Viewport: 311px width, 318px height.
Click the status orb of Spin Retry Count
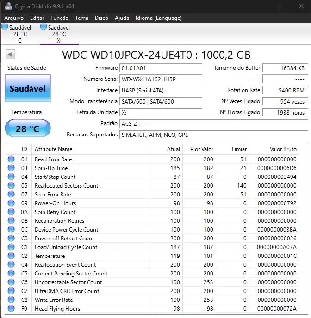pyautogui.click(x=11, y=212)
